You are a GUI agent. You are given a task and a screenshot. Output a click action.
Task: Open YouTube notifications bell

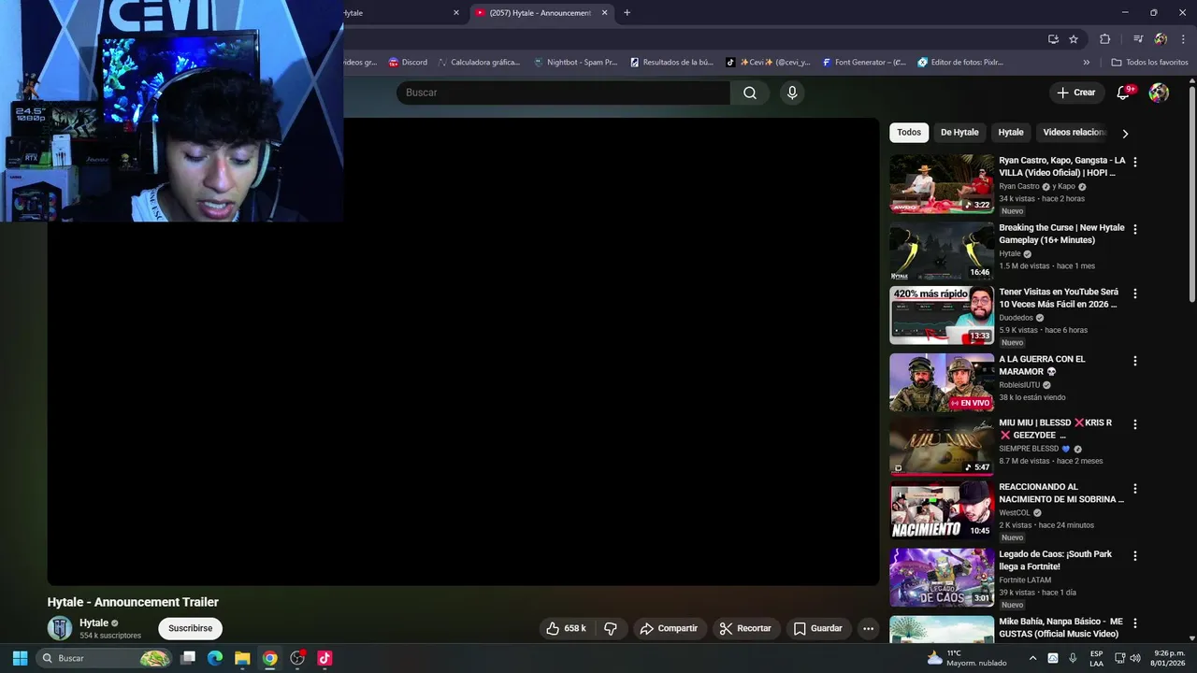tap(1125, 93)
